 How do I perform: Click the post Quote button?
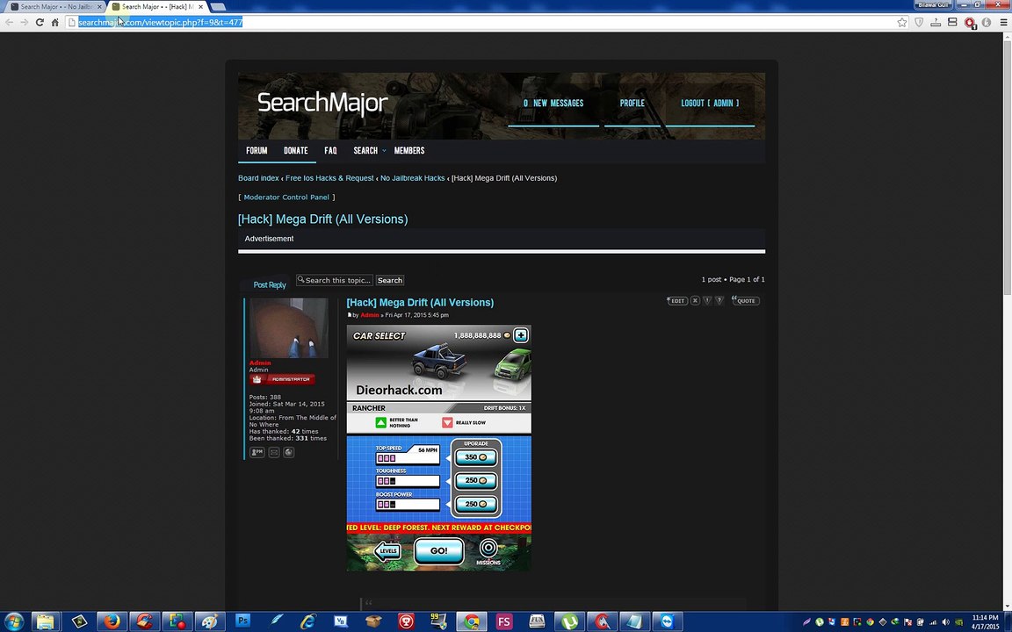(745, 300)
